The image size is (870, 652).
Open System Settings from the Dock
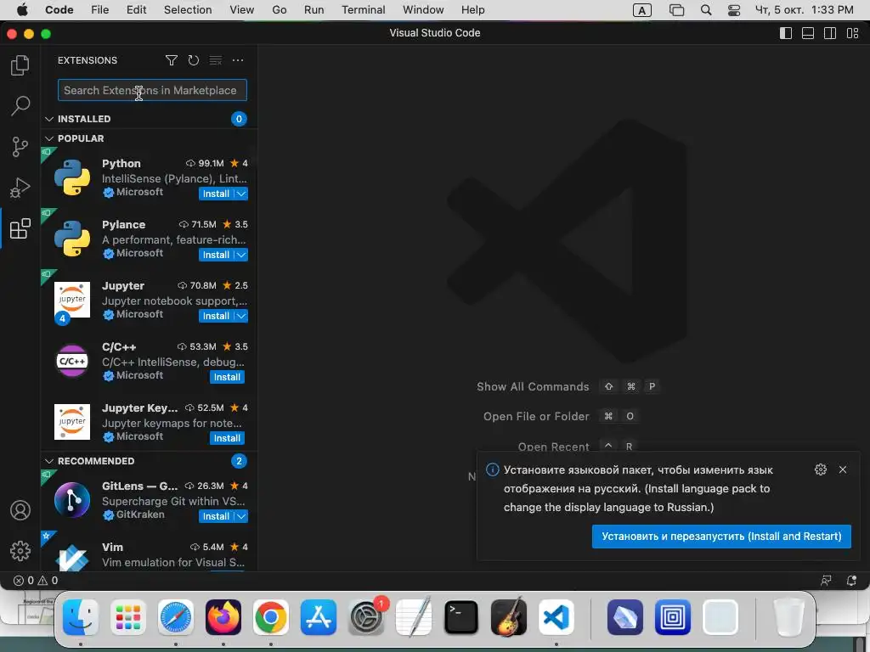(366, 616)
